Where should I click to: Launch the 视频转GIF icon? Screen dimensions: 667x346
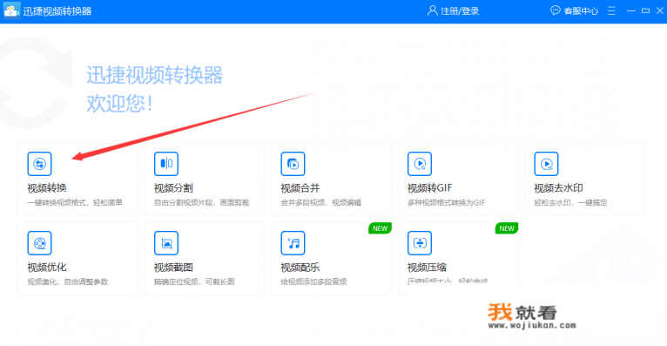(x=420, y=164)
